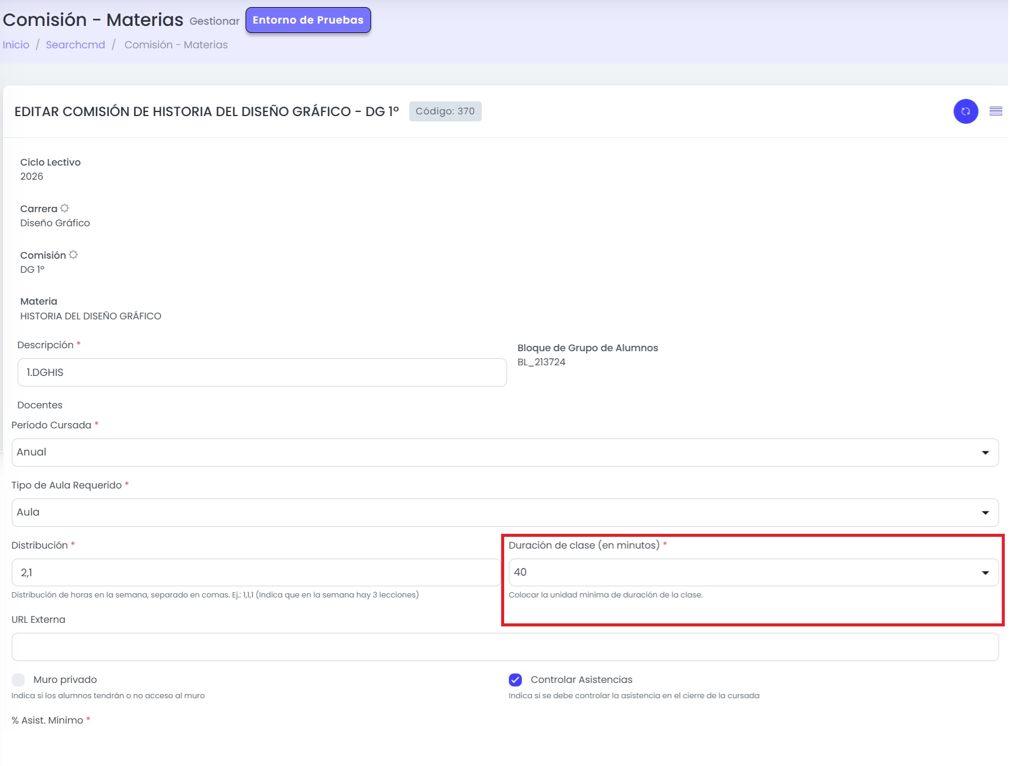This screenshot has height=766, width=1010.
Task: Click the % Asist. Mínimo label
Action: coord(48,721)
